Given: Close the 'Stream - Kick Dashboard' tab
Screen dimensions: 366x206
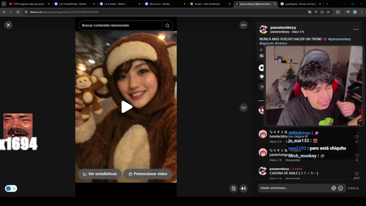Looking at the screenshot, I should [x=230, y=4].
